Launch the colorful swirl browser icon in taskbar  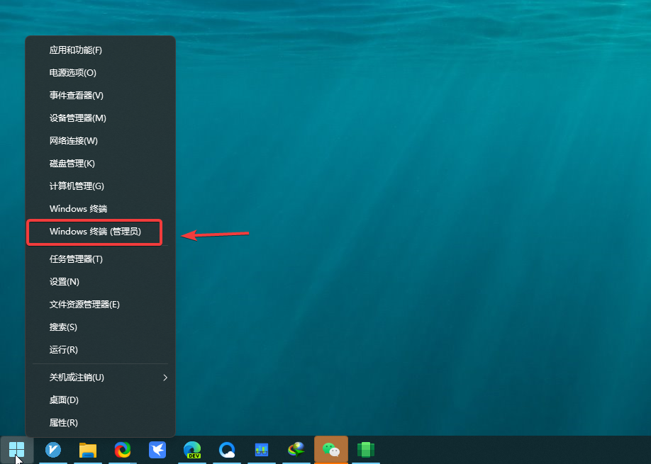pyautogui.click(x=123, y=450)
